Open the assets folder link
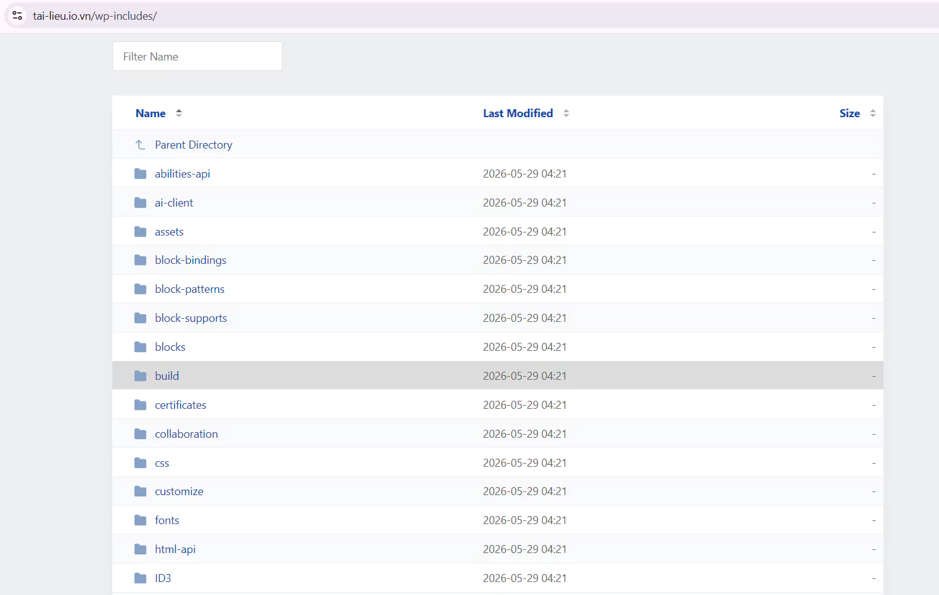The width and height of the screenshot is (939, 595). tap(169, 232)
